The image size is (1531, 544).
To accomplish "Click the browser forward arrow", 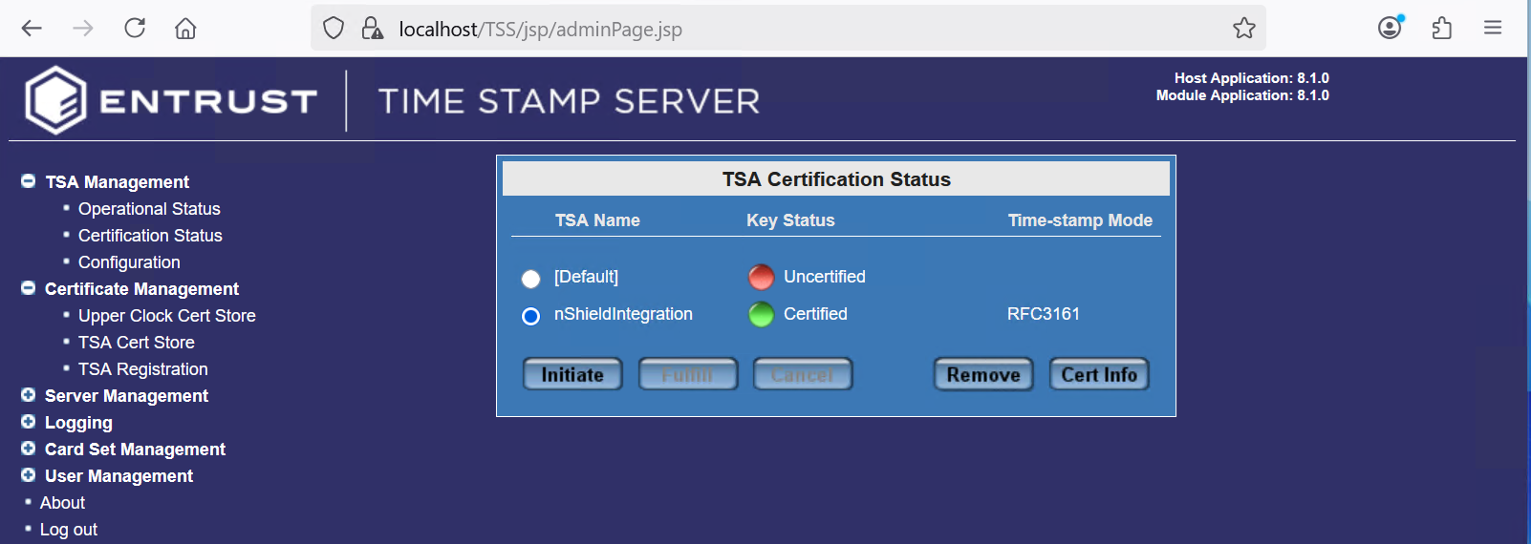I will click(83, 29).
